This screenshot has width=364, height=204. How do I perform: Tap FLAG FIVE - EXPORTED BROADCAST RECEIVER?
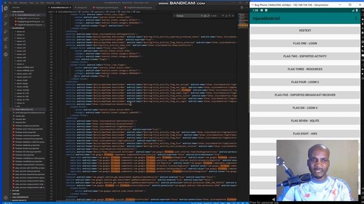point(305,95)
